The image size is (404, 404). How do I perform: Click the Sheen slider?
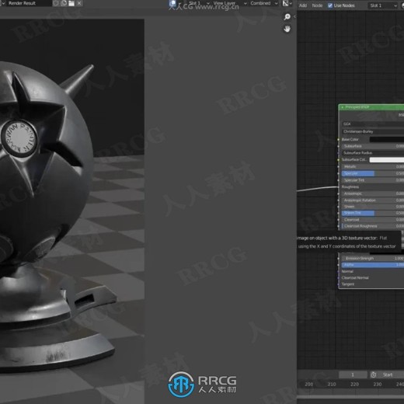point(373,207)
